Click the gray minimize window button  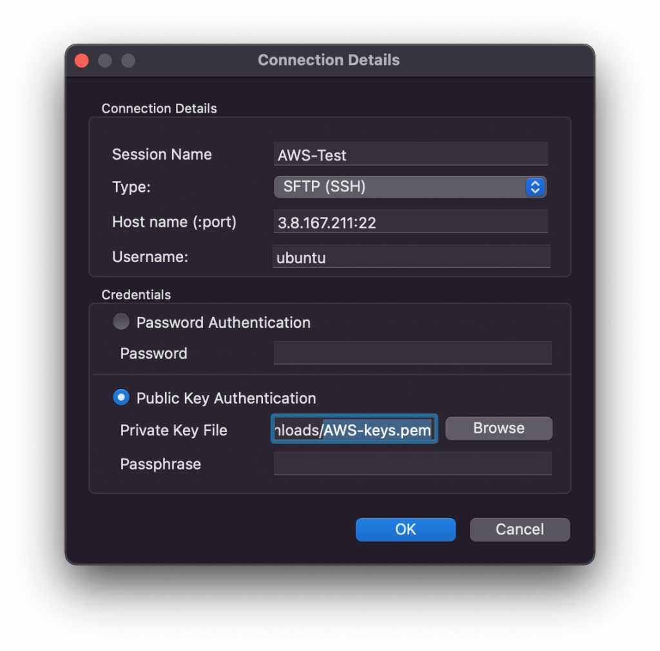pyautogui.click(x=105, y=61)
